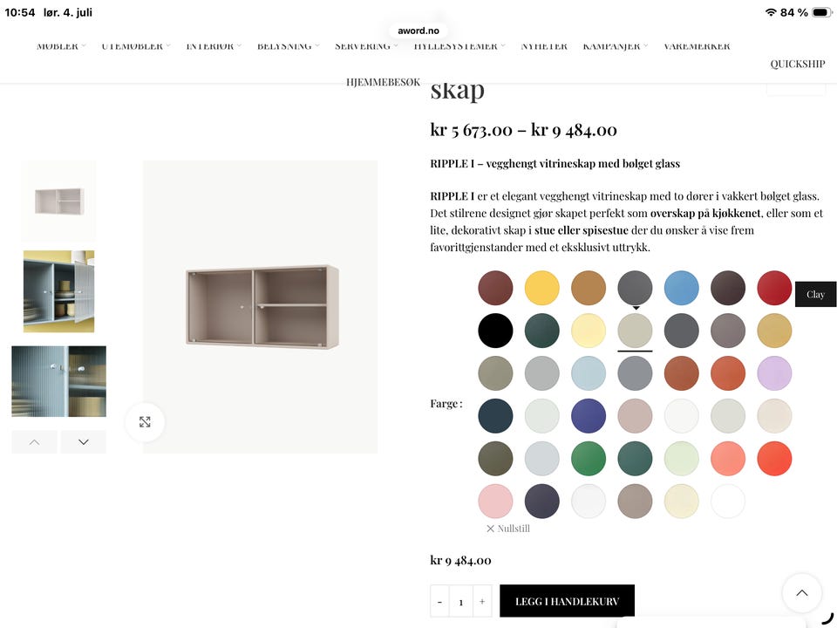Pick the lilac purple color swatch
Screen dimensions: 837x628
coord(774,373)
